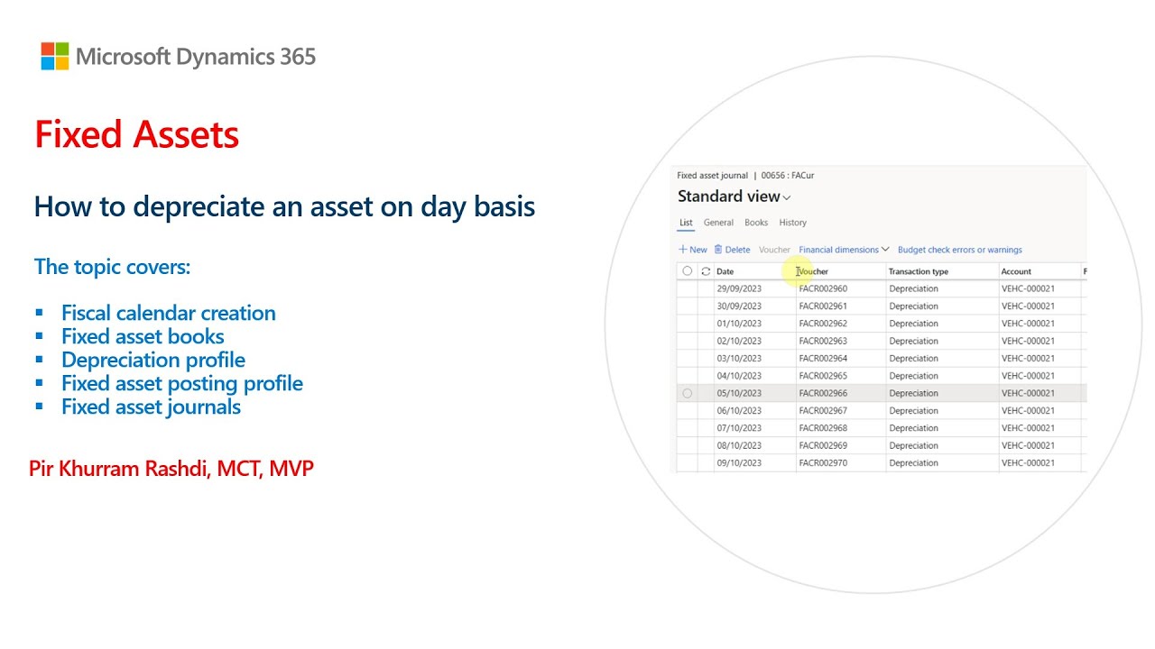
Task: Click the date cell 09/10/2023
Action: [739, 463]
